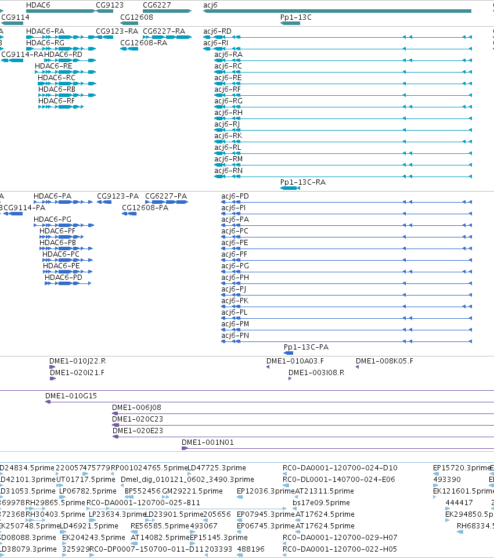The image size is (494, 558).
Task: Click the acj6 gene label
Action: [210, 5]
